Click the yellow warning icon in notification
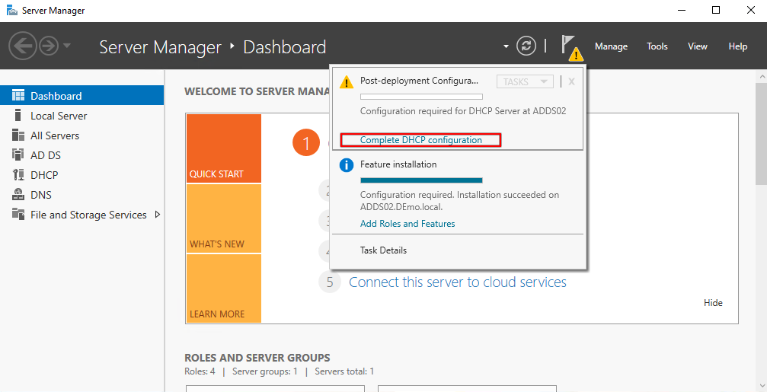Screen dimensions: 767x392 [x=347, y=81]
